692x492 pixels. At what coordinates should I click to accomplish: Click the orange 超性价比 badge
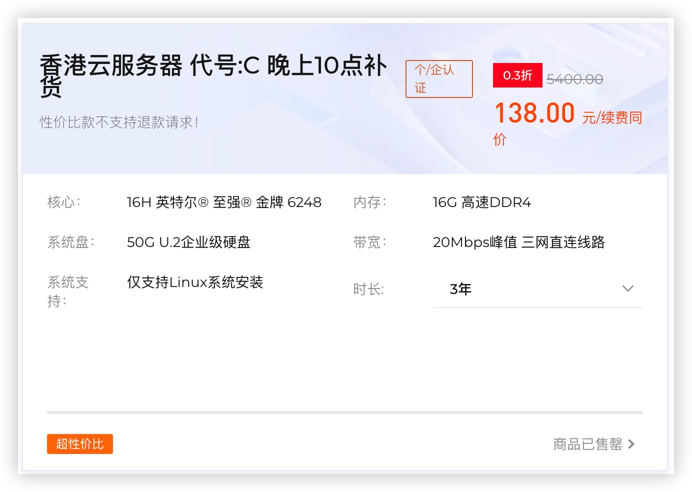pyautogui.click(x=79, y=444)
